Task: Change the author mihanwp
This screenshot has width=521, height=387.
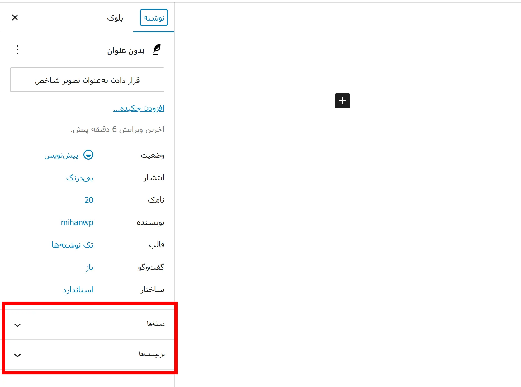Action: click(x=77, y=222)
